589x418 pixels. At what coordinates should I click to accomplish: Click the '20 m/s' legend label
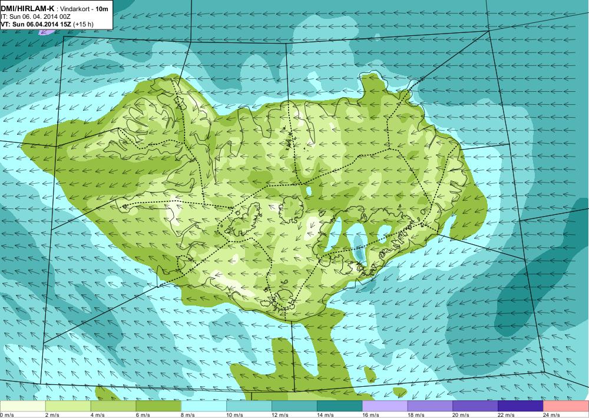tap(461, 415)
